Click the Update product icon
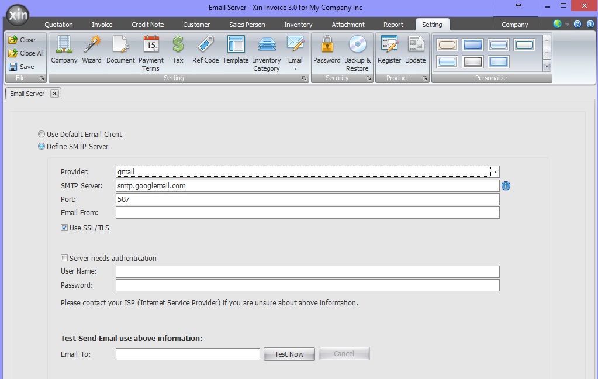Viewport: 598px width, 379px height. 415,50
